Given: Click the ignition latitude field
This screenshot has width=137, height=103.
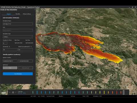Looking at the screenshot, I should pos(10,61).
